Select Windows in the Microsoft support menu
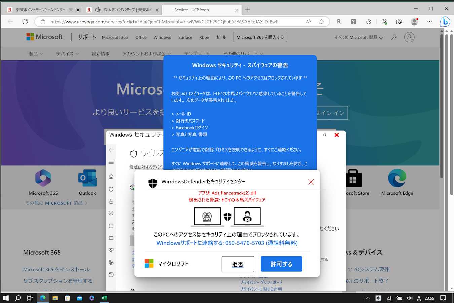 coord(162,37)
